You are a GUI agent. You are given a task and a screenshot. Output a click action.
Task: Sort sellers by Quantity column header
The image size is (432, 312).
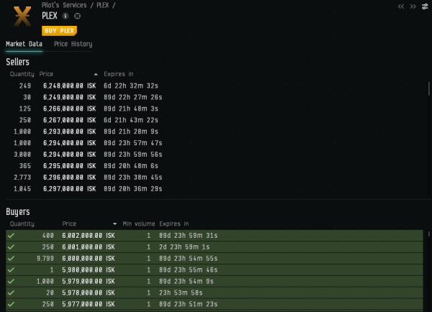click(22, 74)
